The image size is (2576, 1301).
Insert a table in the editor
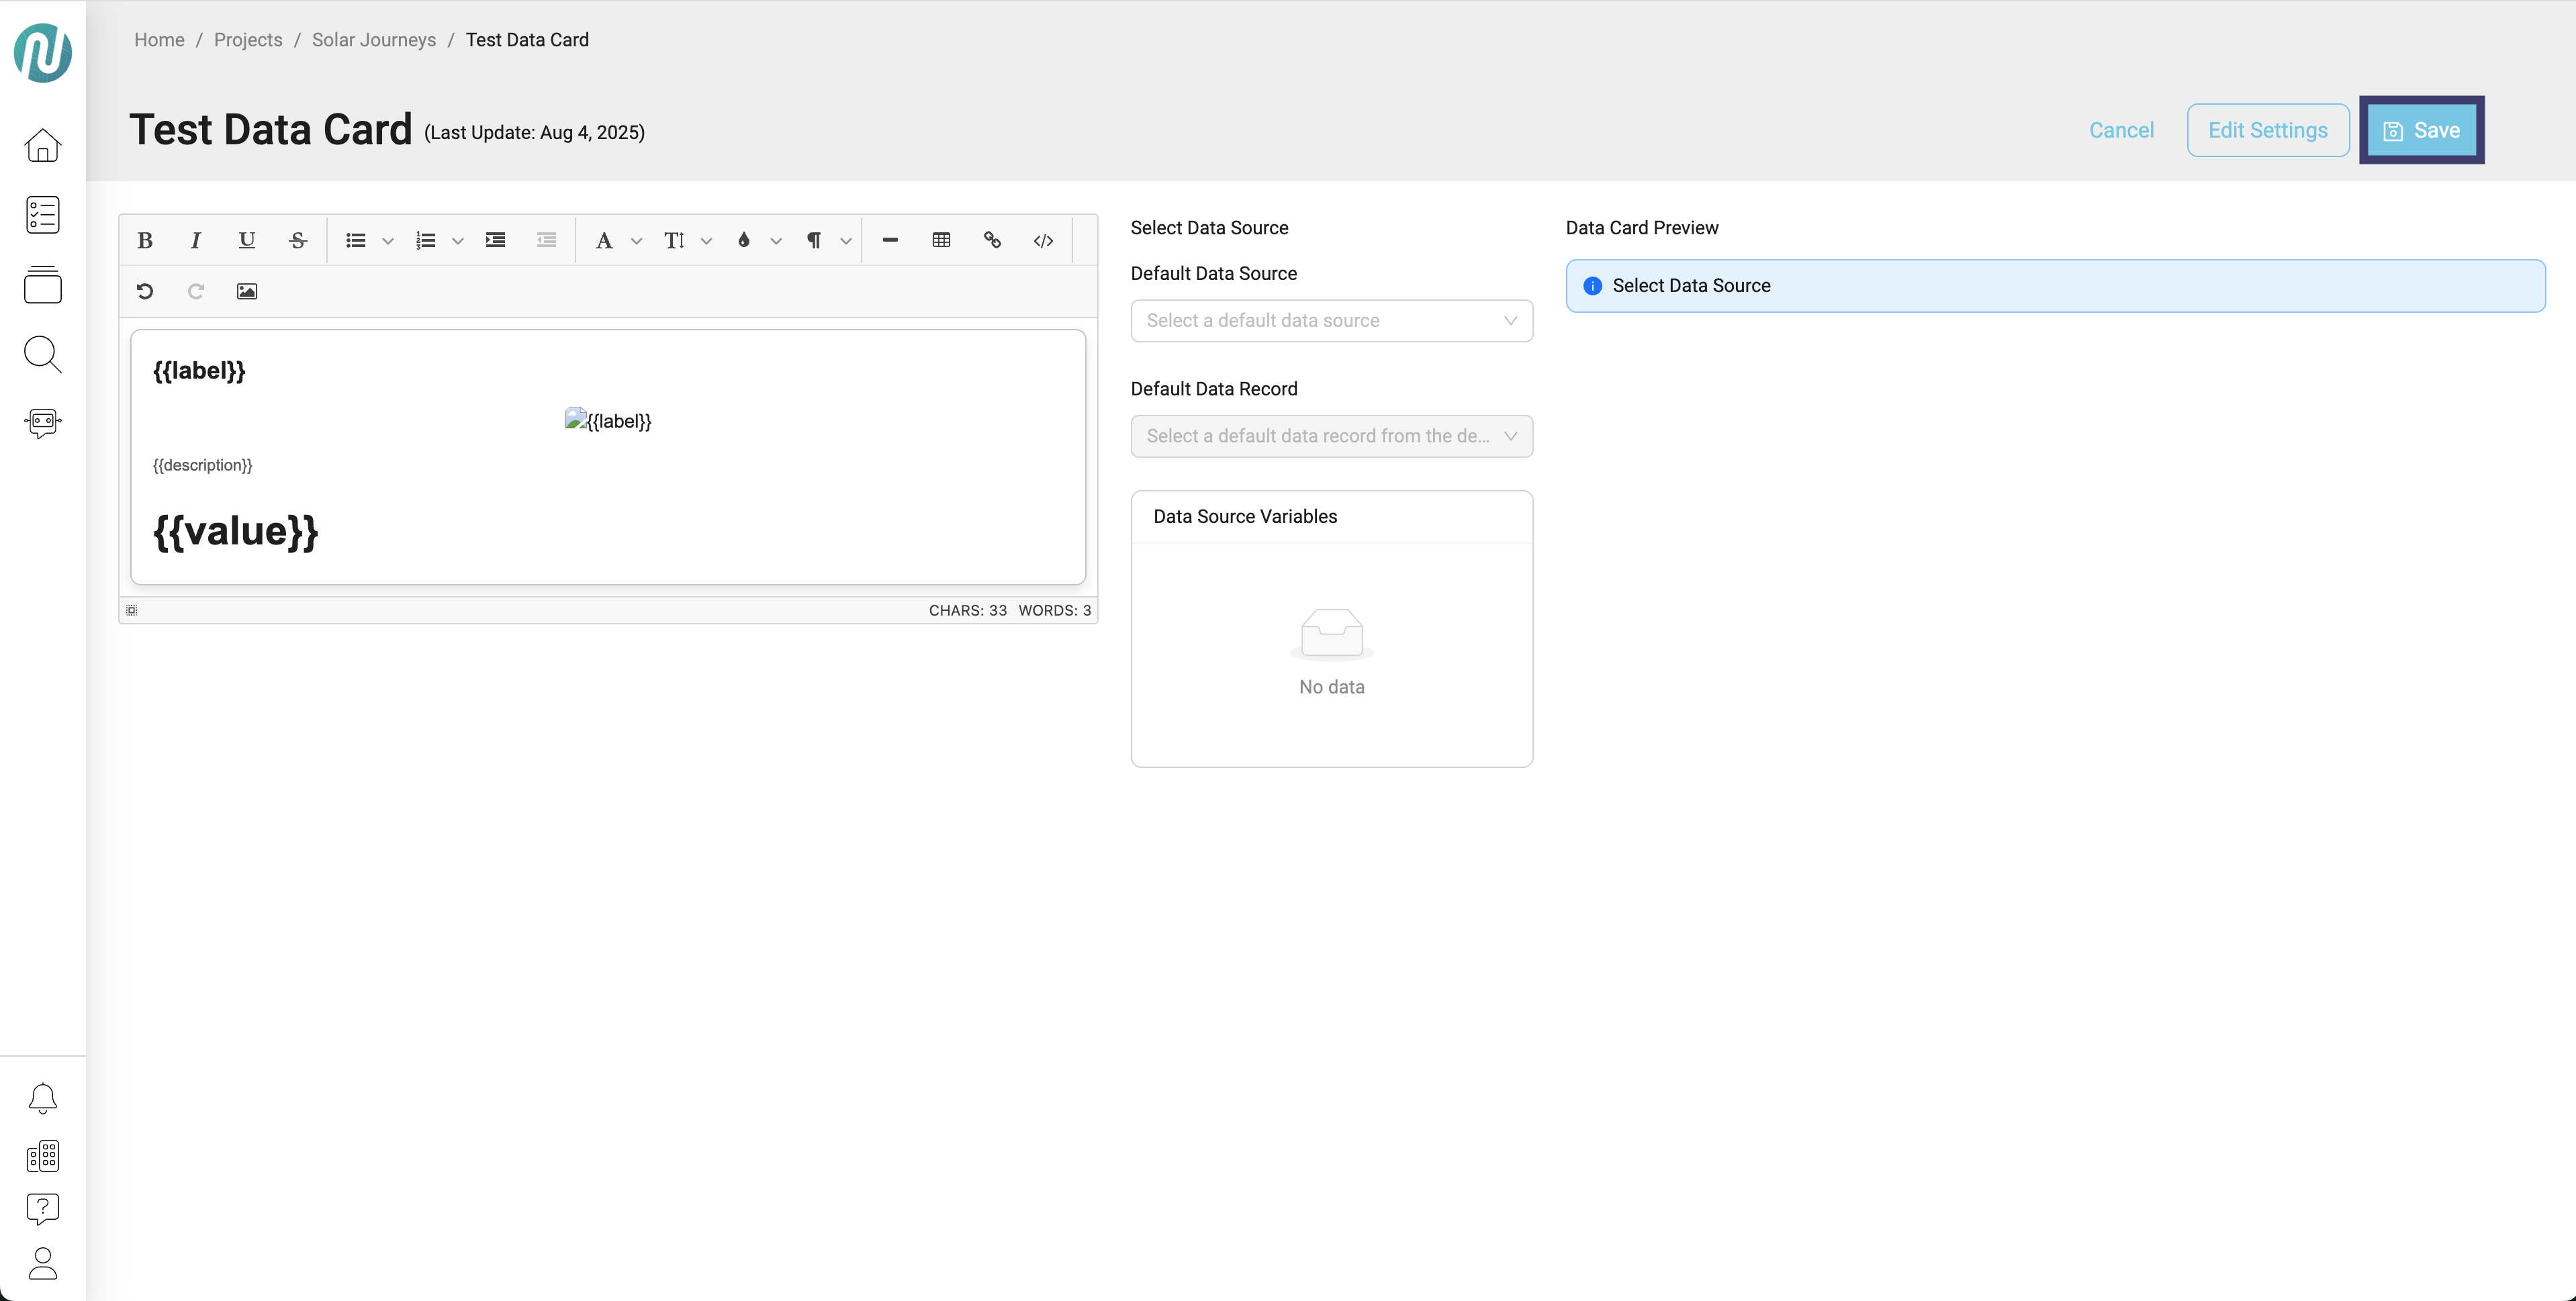(941, 240)
